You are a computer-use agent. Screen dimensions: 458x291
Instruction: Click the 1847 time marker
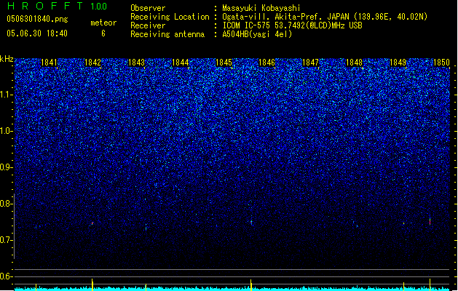click(x=310, y=63)
